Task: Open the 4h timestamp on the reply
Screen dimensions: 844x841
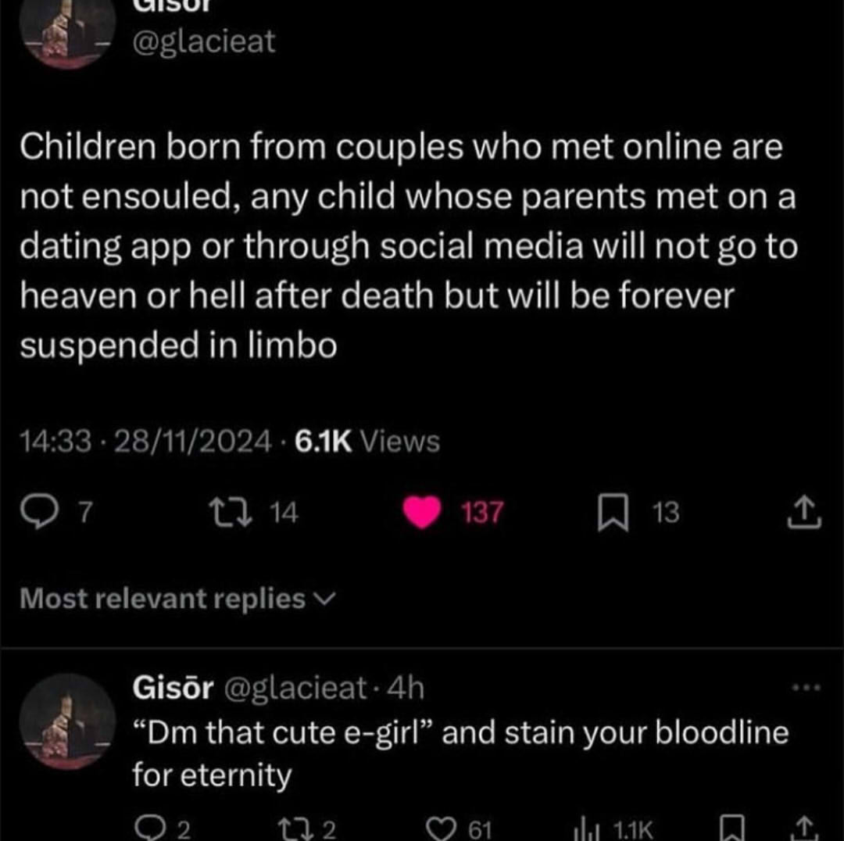Action: (407, 688)
